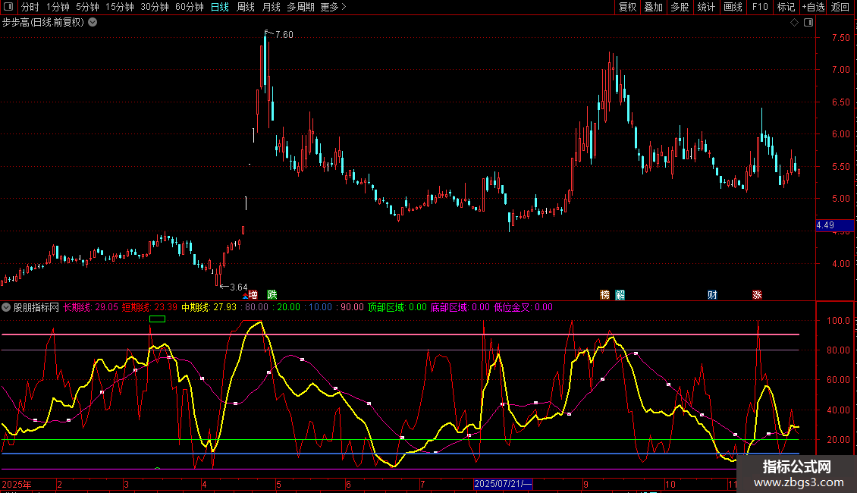Toggle the side panel icon at chart top-right
Image resolution: width=857 pixels, height=493 pixels.
click(x=808, y=22)
